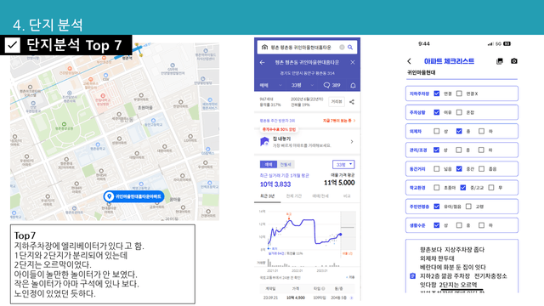Click the notification bell icon
This screenshot has height=306, width=544.
(353, 85)
